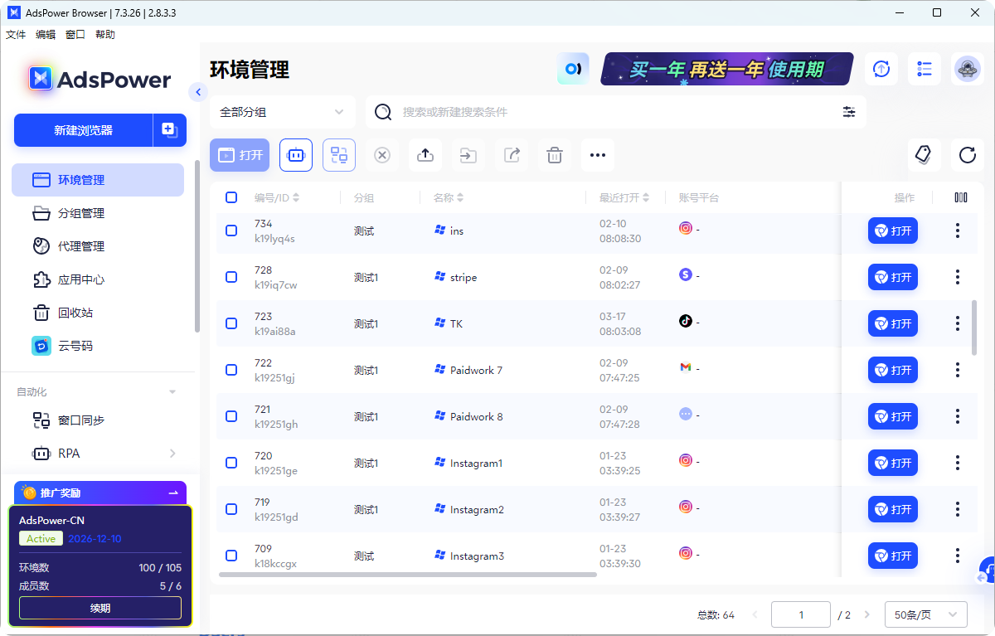The width and height of the screenshot is (995, 636).
Task: Open the upgrade/sync icon in top bar
Action: click(x=881, y=69)
